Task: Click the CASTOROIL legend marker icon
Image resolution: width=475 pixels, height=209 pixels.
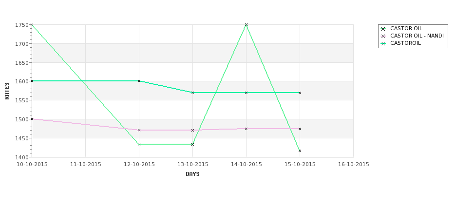Action: 383,43
